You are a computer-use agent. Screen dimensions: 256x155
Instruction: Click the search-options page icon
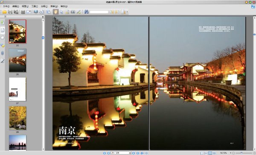[x=123, y=12]
